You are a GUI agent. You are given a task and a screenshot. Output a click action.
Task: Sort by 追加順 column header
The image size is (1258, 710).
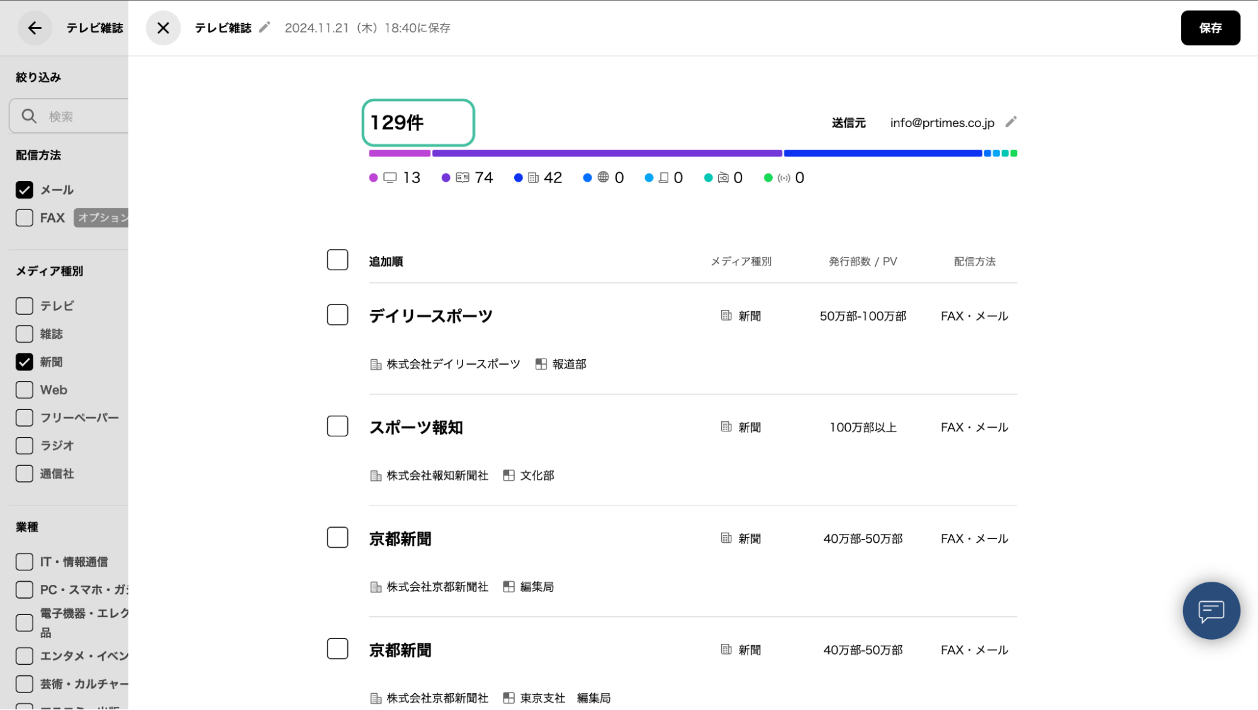(386, 262)
